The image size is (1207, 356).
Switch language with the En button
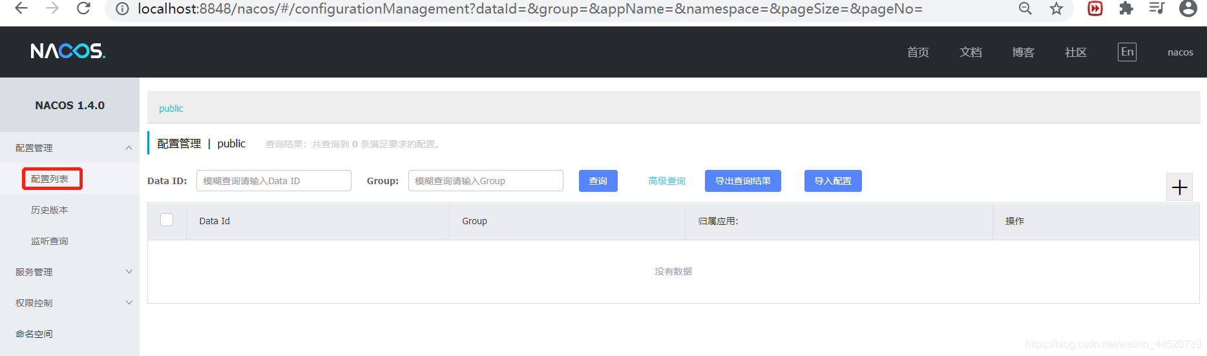click(1127, 52)
